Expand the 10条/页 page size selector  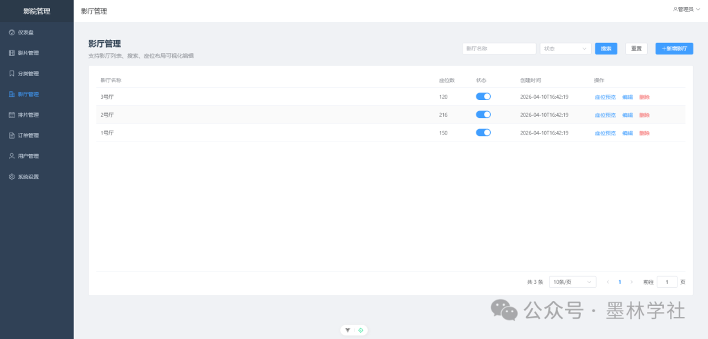[x=572, y=282]
